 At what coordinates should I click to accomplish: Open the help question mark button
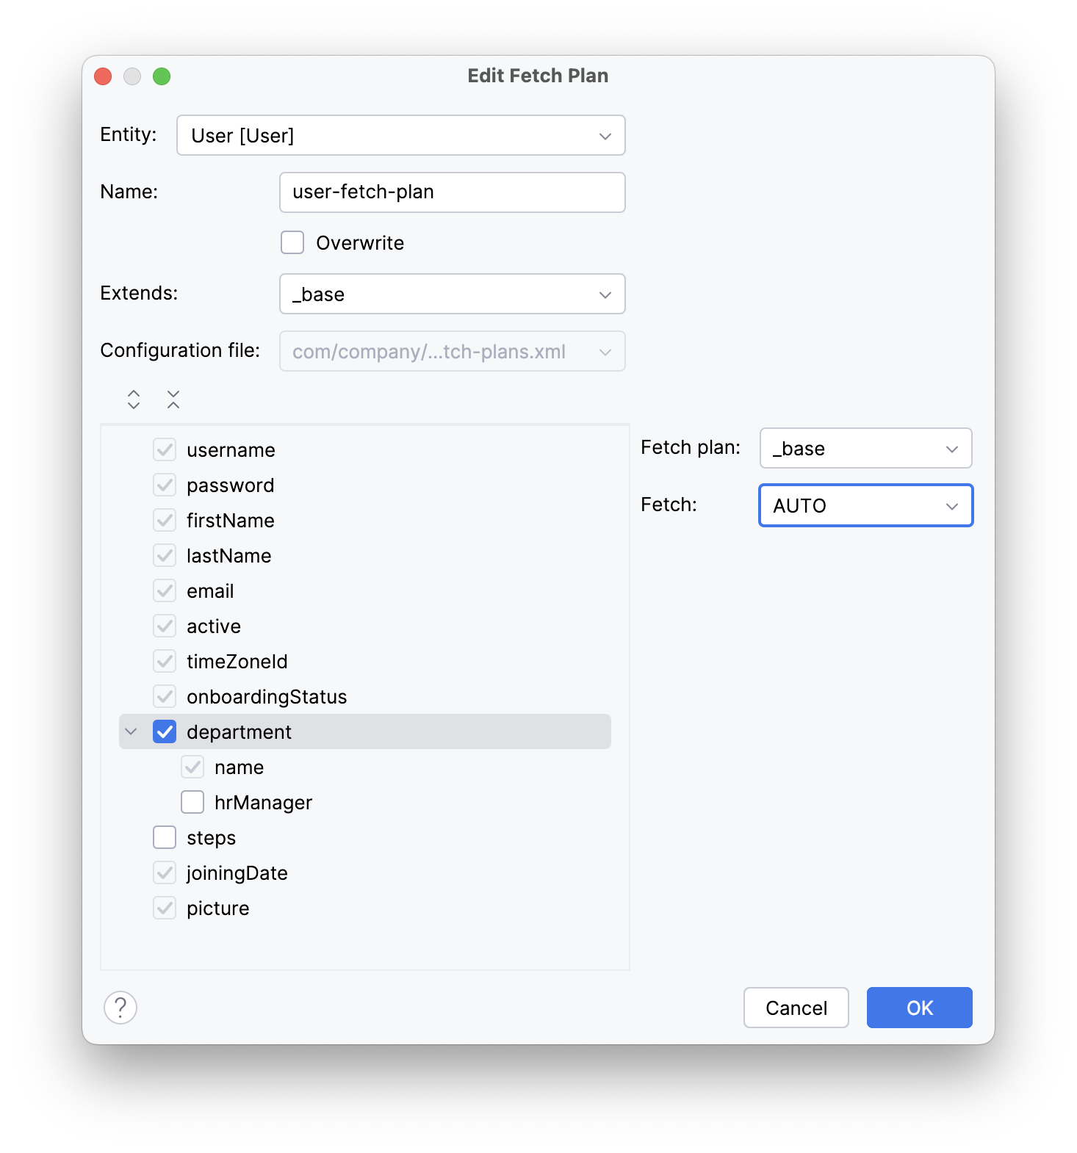pos(120,1008)
